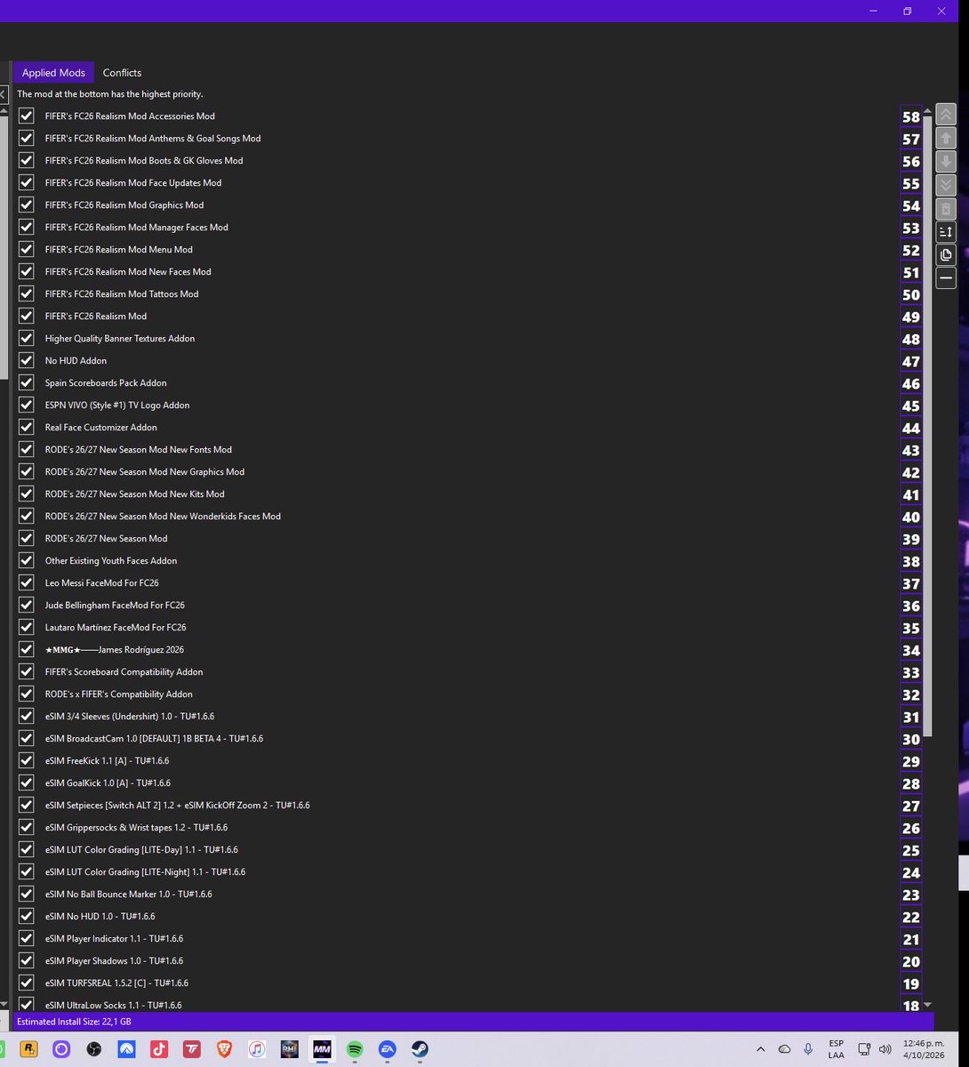Click the copy mod list button
Image resolution: width=969 pixels, height=1067 pixels.
(946, 255)
